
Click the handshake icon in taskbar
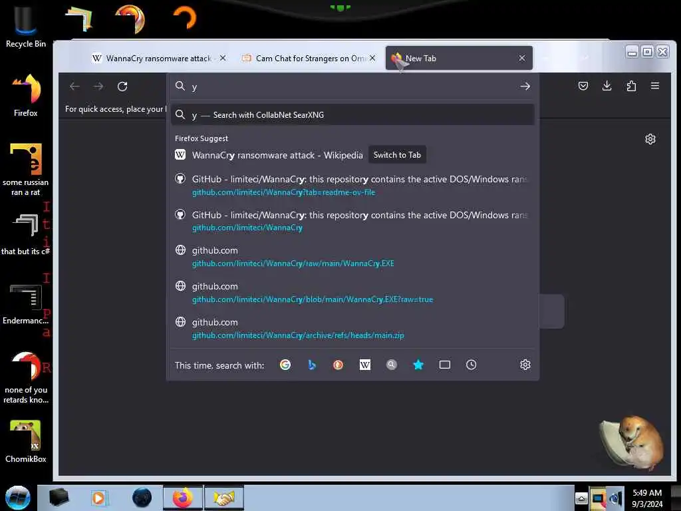[224, 498]
